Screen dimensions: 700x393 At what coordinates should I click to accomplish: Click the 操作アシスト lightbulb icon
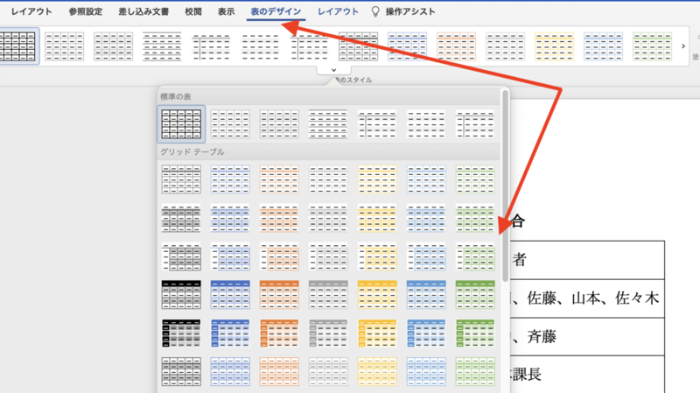pyautogui.click(x=375, y=11)
